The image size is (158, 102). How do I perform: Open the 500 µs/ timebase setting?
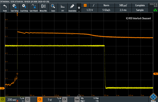click(x=123, y=5)
